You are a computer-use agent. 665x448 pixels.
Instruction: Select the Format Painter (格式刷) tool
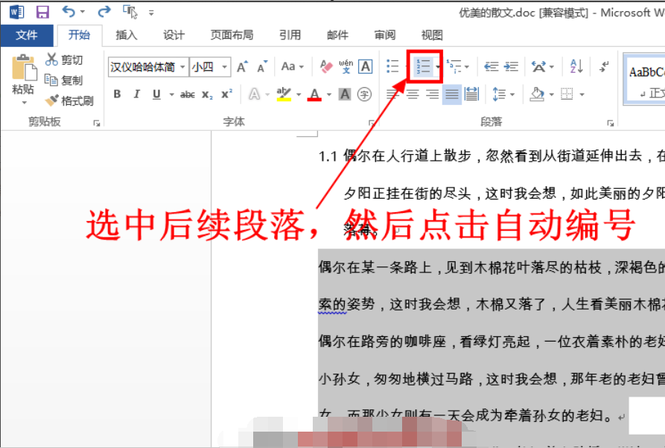71,100
